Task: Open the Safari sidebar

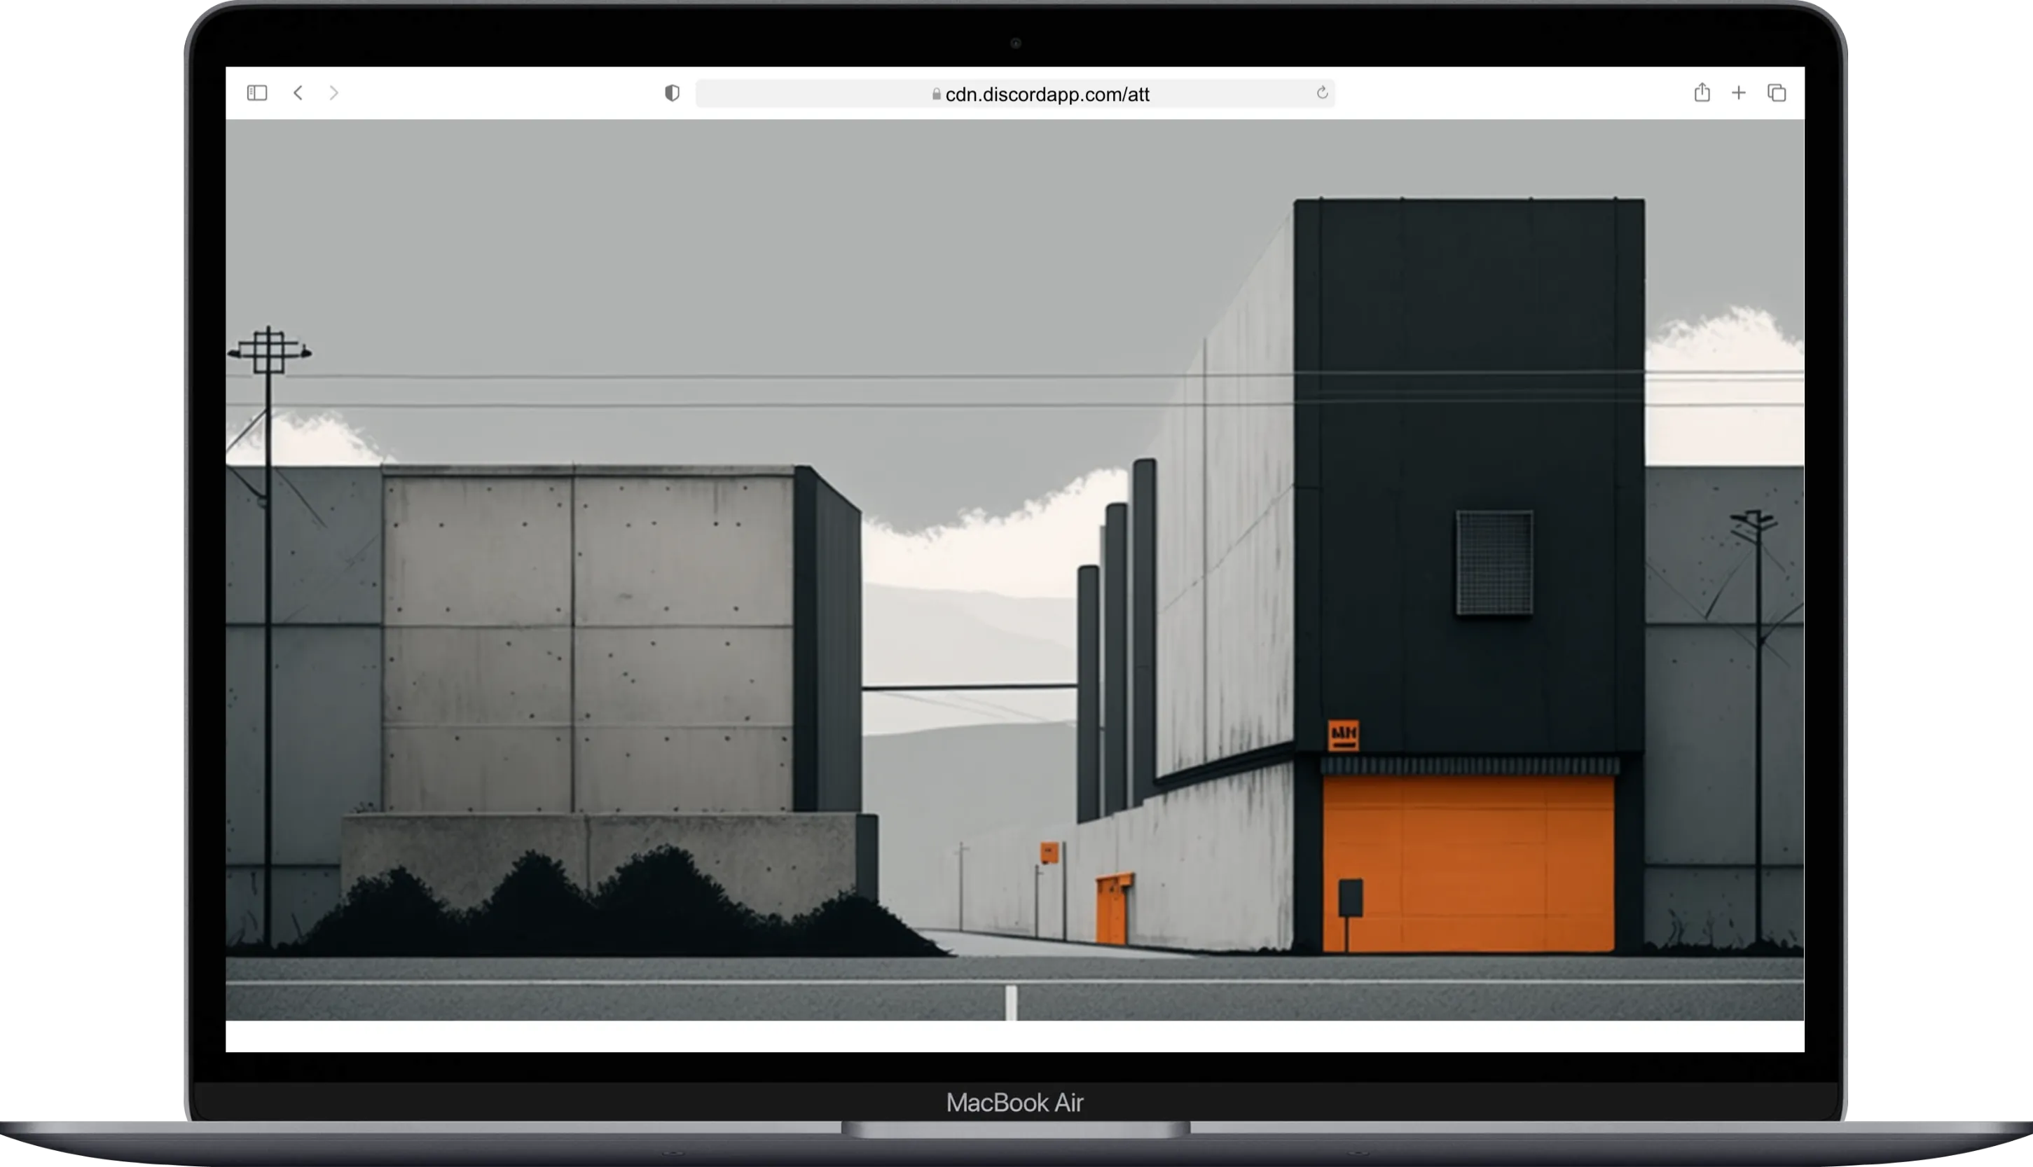Action: click(x=256, y=93)
